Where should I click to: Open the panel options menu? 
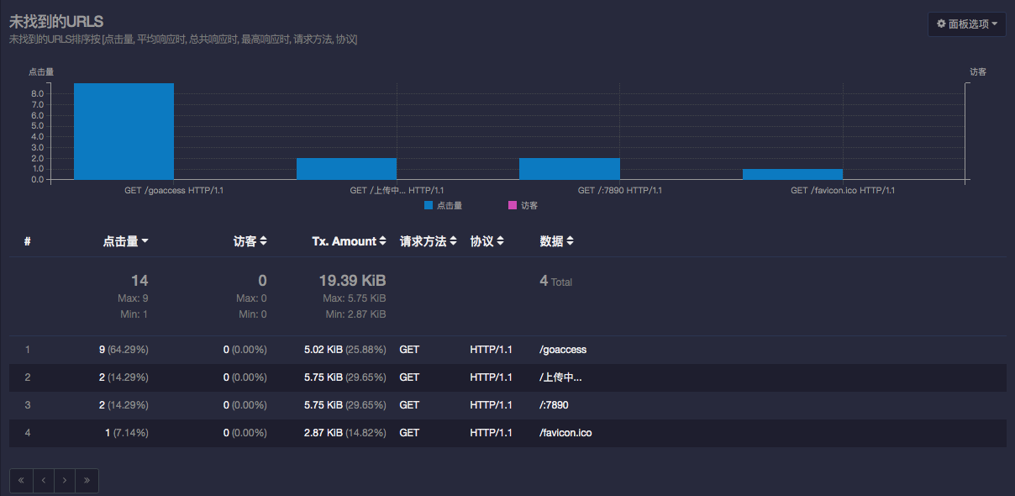click(x=966, y=24)
